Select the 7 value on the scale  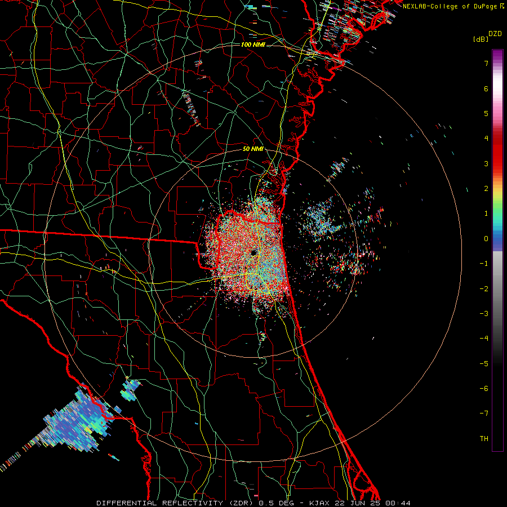(486, 63)
